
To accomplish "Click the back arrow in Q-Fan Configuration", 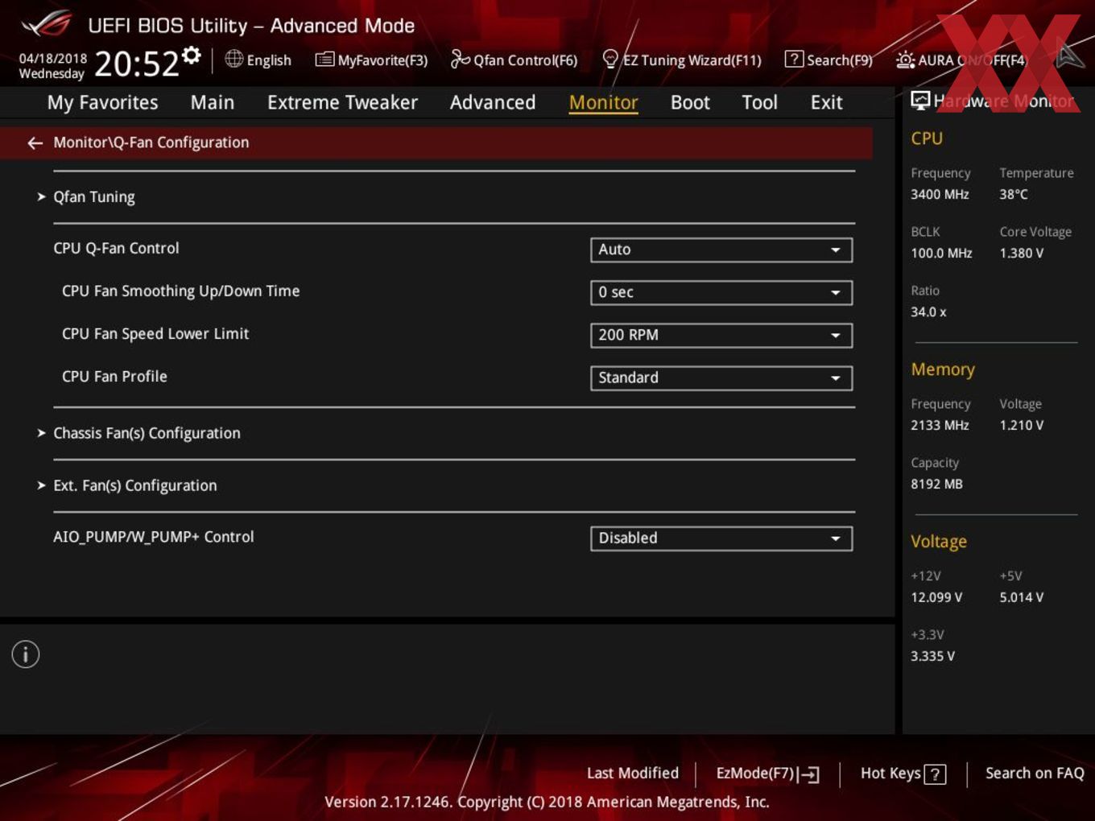I will point(35,142).
